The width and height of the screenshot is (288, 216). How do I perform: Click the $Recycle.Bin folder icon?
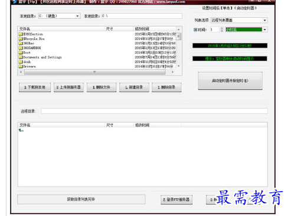click(21, 39)
